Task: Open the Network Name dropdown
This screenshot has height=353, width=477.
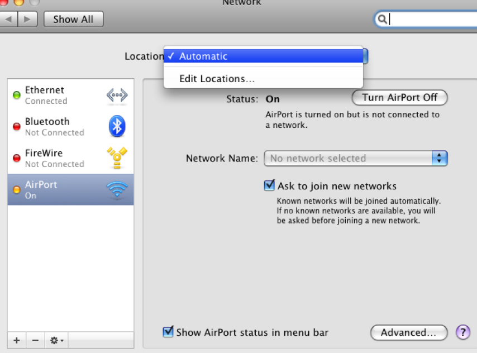Action: (x=356, y=158)
